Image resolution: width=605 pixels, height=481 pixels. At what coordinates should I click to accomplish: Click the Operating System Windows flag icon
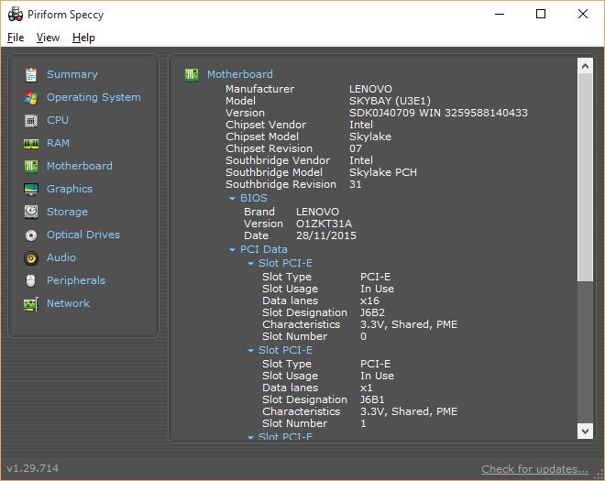tap(31, 98)
